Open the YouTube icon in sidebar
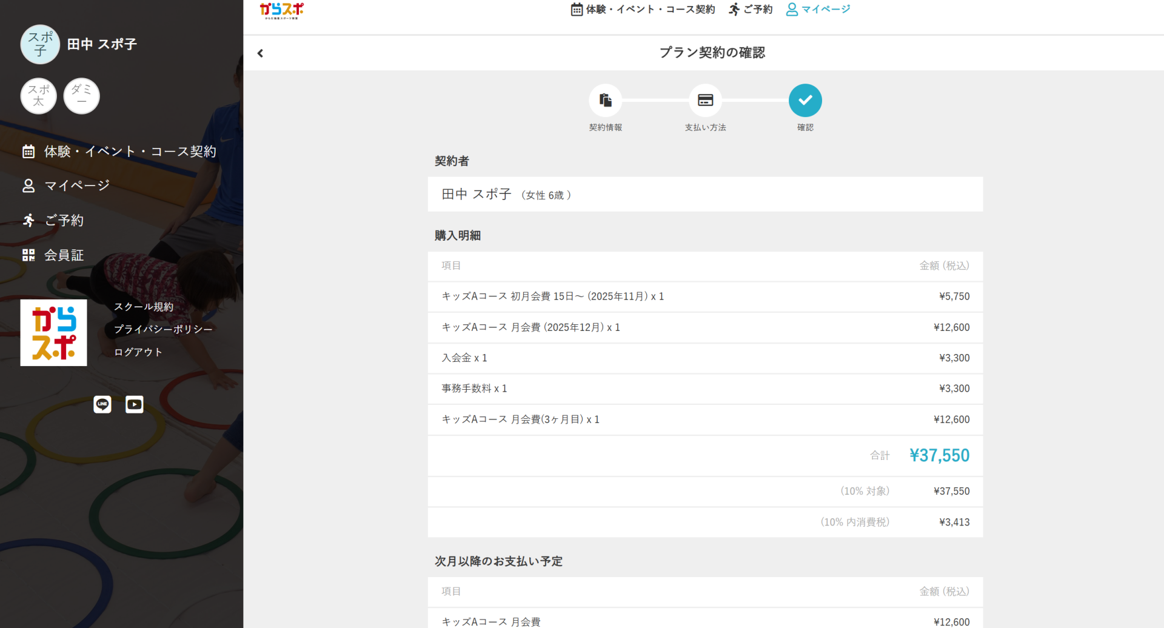This screenshot has width=1164, height=628. [135, 404]
